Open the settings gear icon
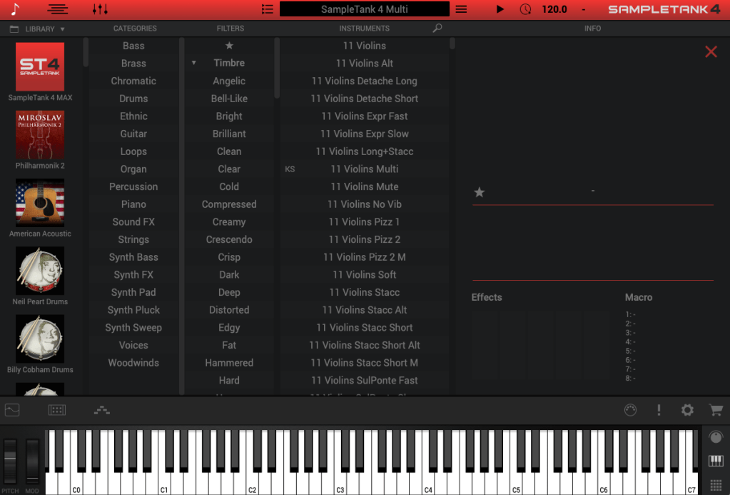This screenshot has height=495, width=730. pyautogui.click(x=687, y=410)
